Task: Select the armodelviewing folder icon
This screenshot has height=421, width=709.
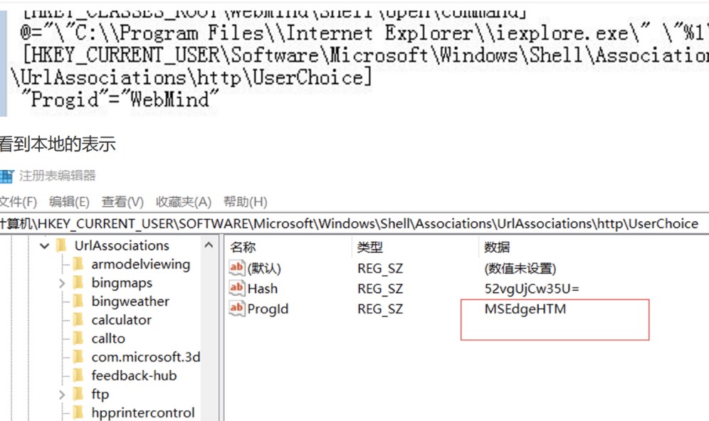Action: [x=78, y=264]
